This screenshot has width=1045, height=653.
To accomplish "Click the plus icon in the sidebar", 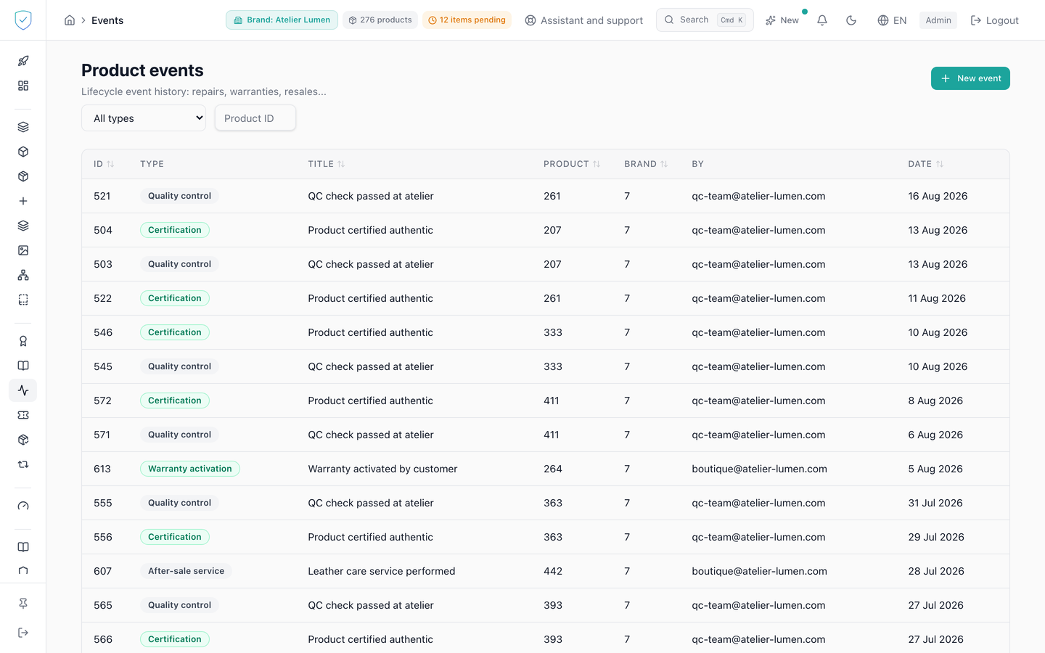I will tap(23, 201).
